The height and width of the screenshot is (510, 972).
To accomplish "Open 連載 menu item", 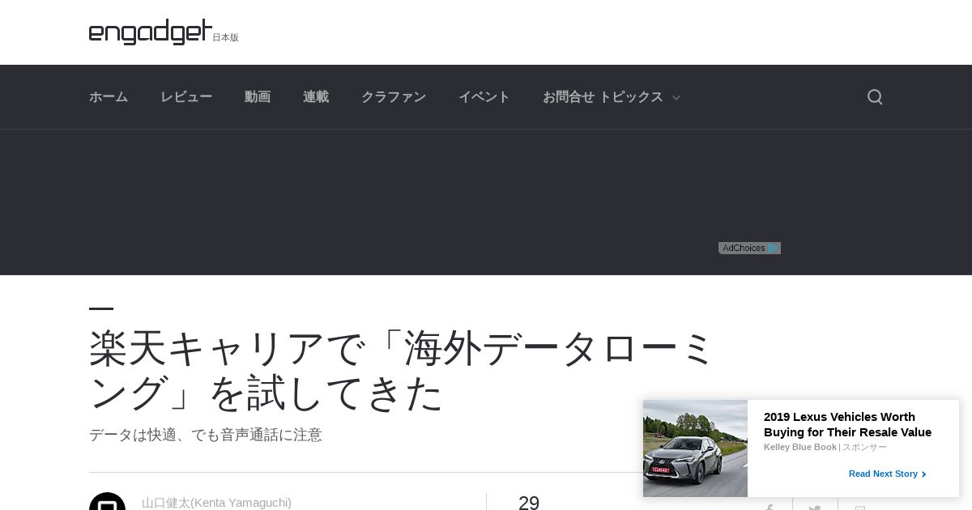I will click(x=316, y=97).
